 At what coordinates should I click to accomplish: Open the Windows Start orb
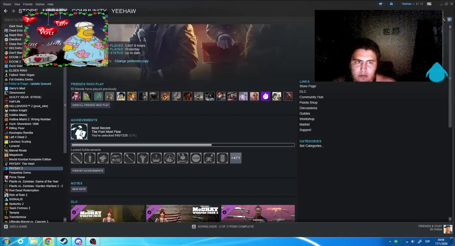(x=6, y=242)
